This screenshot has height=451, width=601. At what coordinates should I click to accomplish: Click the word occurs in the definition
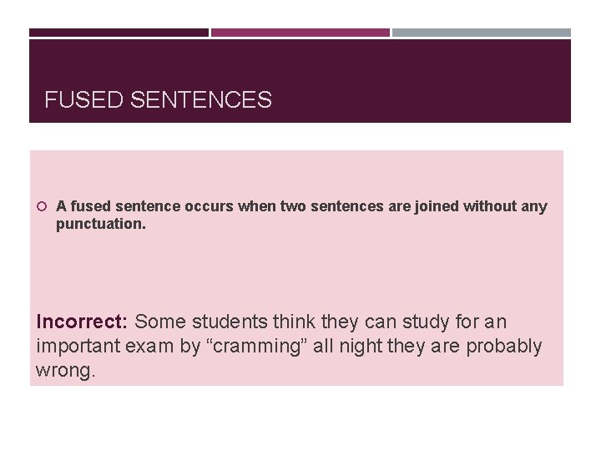pos(209,206)
